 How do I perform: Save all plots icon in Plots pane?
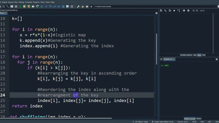pyautogui.click(x=165, y=11)
